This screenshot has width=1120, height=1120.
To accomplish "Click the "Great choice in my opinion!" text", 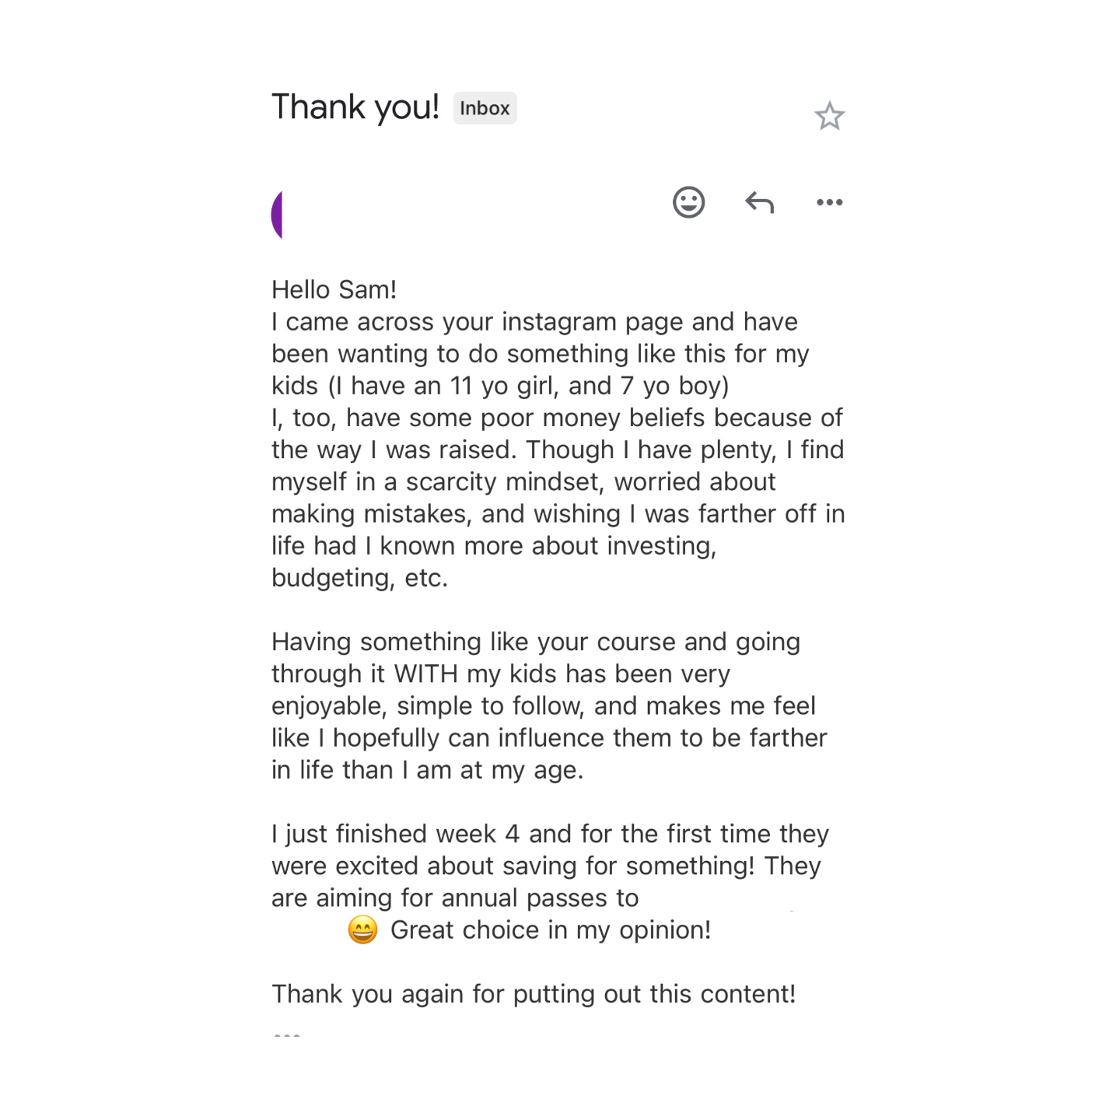I will pyautogui.click(x=550, y=930).
